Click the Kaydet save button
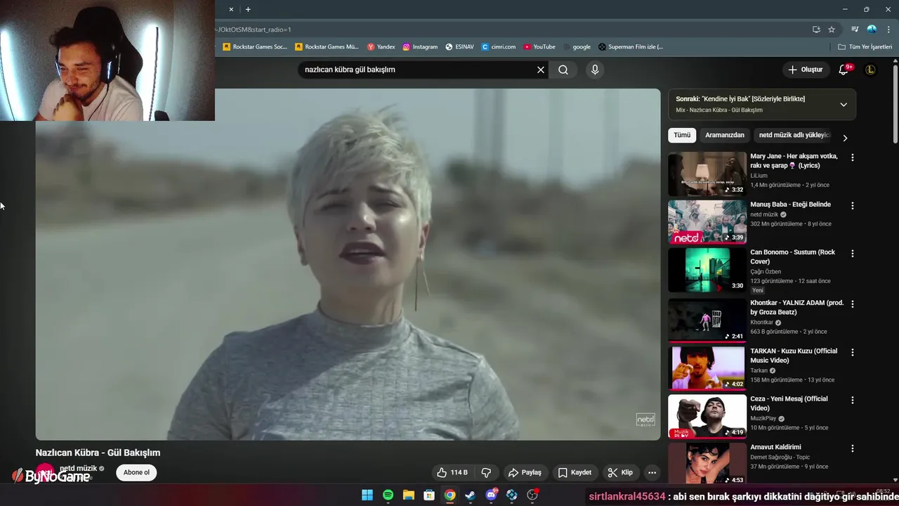The height and width of the screenshot is (506, 899). (x=575, y=472)
